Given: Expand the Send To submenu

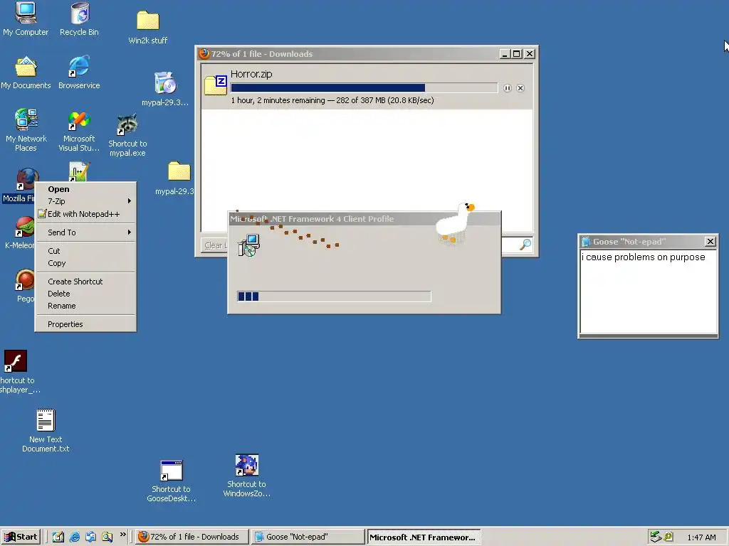Looking at the screenshot, I should point(85,232).
